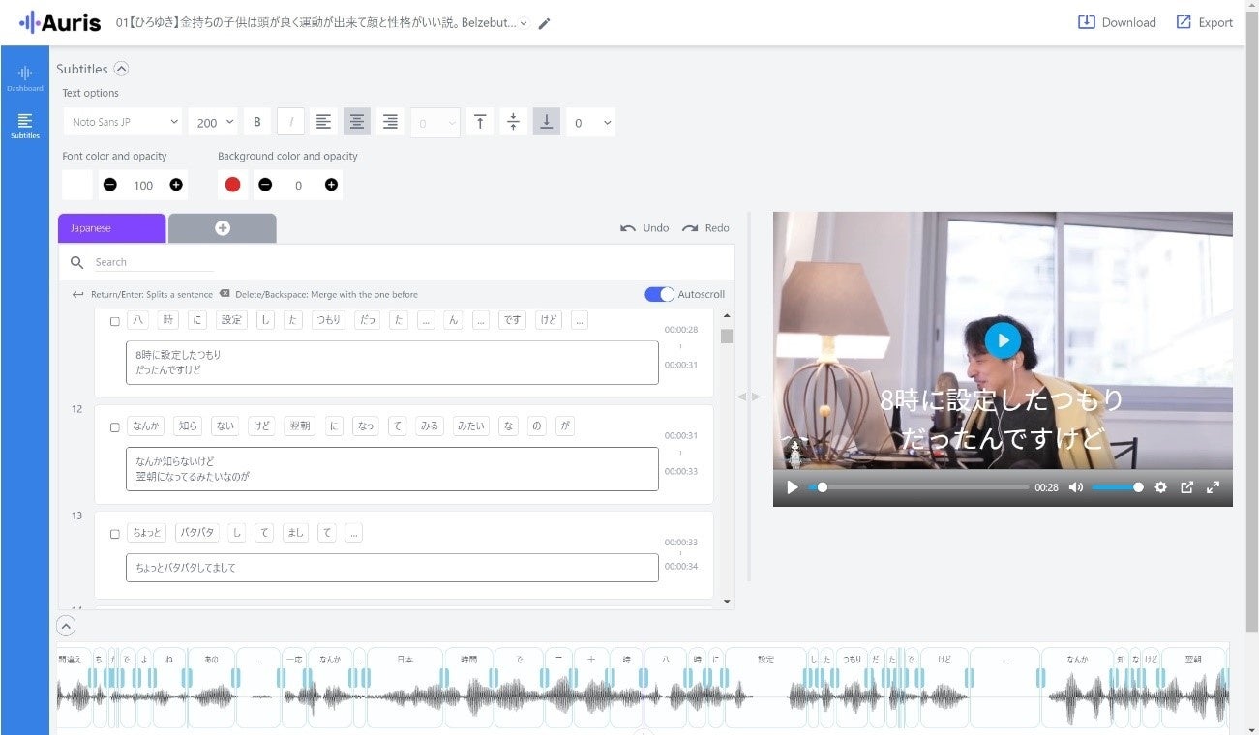Image resolution: width=1259 pixels, height=735 pixels.
Task: Click the 8時に設定したつもり subtitle text box
Action: (392, 363)
